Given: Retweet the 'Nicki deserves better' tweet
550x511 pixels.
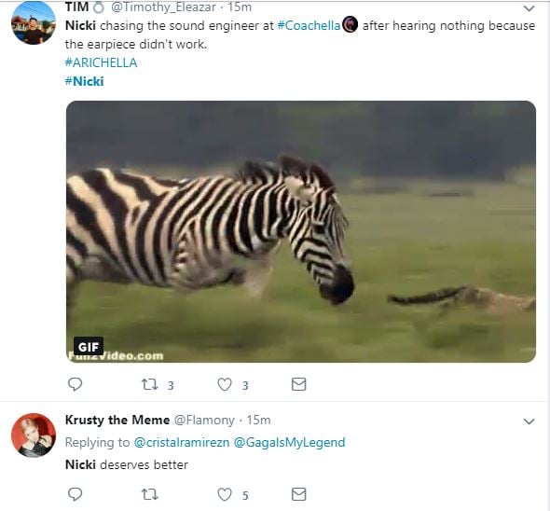Looking at the screenshot, I should [x=150, y=494].
